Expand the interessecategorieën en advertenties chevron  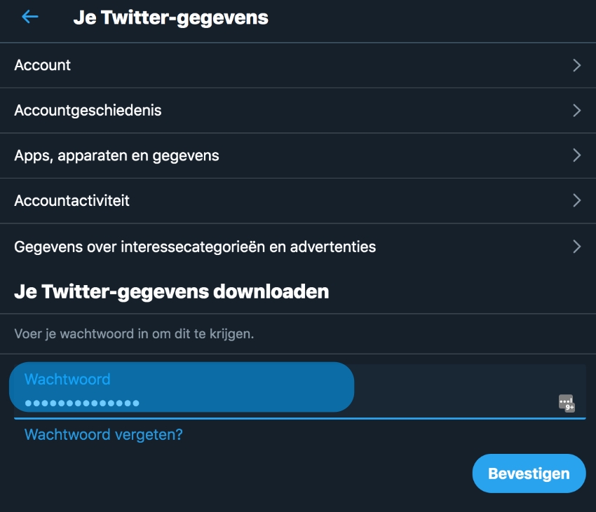coord(576,247)
